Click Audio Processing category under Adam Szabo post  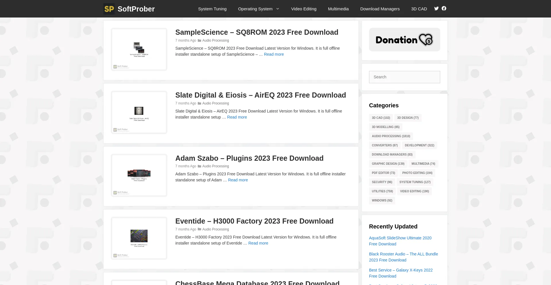click(x=216, y=166)
